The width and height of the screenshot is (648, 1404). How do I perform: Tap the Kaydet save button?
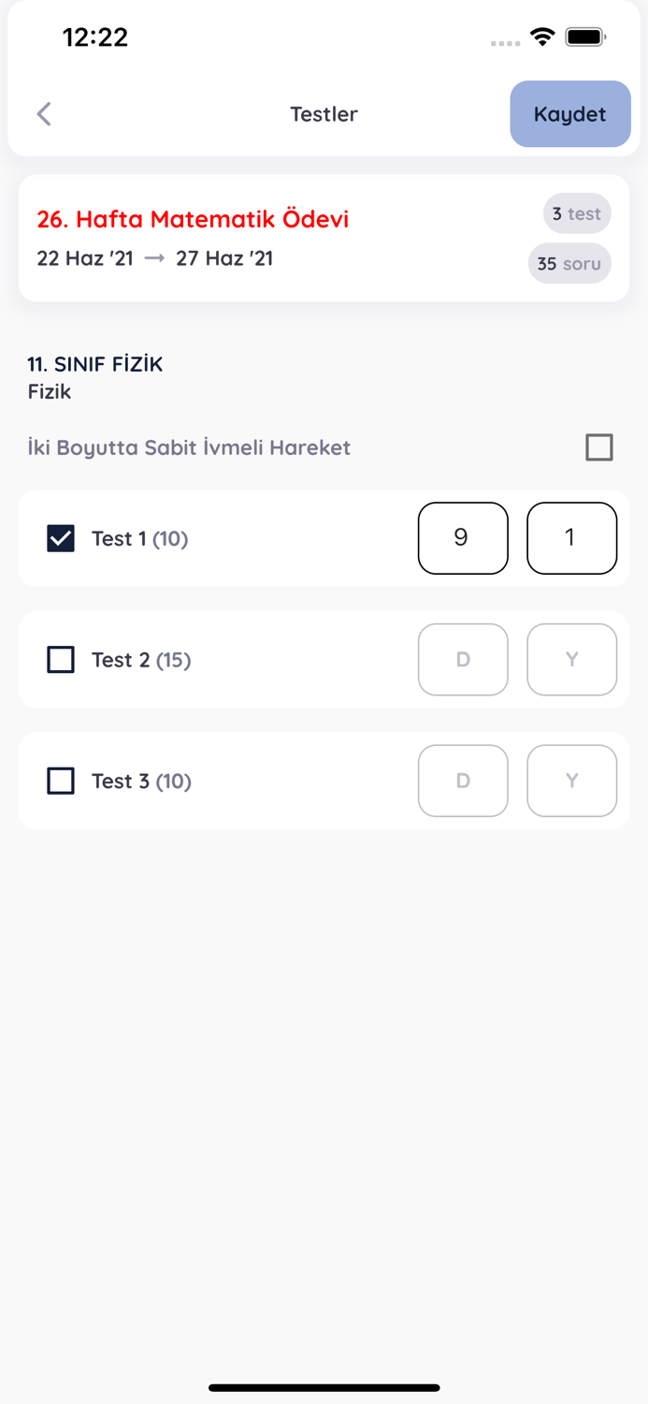(x=570, y=114)
